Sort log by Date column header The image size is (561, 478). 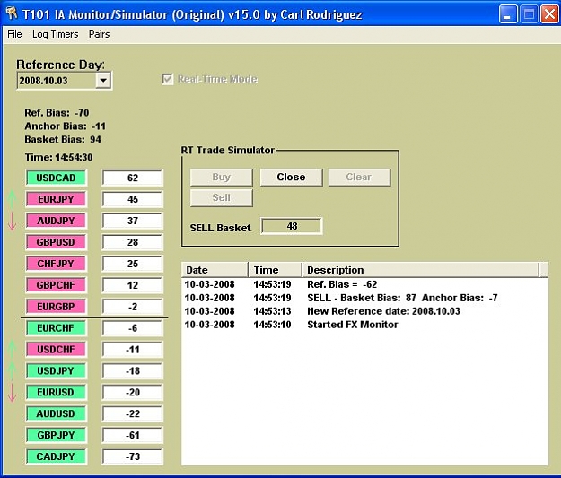(215, 270)
